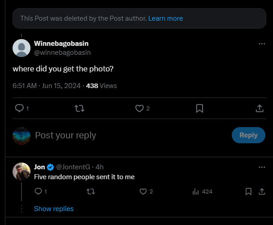This screenshot has height=225, width=273.
Task: Focus the Post your reply field
Action: coord(130,135)
